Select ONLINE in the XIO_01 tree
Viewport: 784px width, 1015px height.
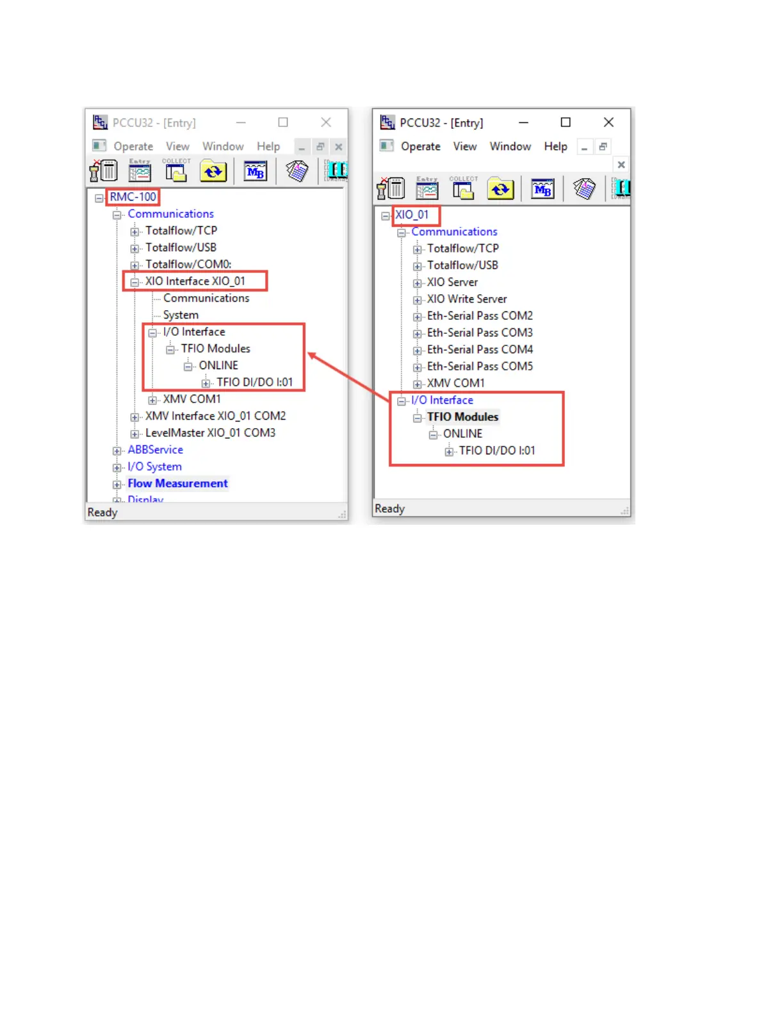click(462, 434)
